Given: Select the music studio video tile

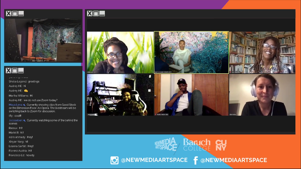Looking at the screenshot, I should [120, 95].
